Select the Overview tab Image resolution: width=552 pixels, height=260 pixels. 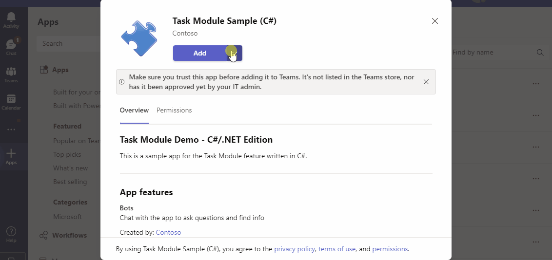(134, 111)
